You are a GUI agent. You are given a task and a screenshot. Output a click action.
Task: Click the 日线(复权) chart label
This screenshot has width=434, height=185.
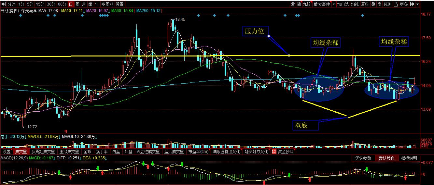(x=10, y=11)
